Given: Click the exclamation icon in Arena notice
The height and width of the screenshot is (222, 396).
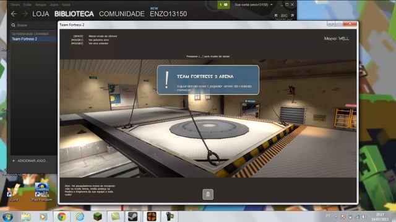Looking at the screenshot, I should click(166, 80).
